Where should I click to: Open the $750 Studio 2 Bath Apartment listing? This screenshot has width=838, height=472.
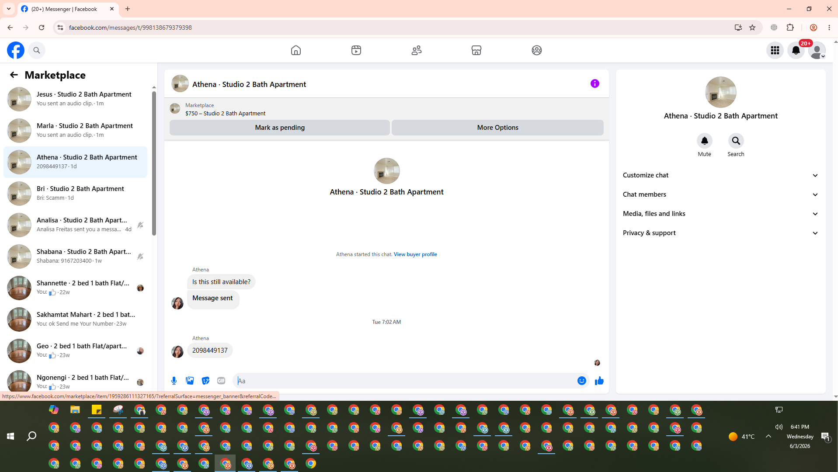click(x=225, y=113)
